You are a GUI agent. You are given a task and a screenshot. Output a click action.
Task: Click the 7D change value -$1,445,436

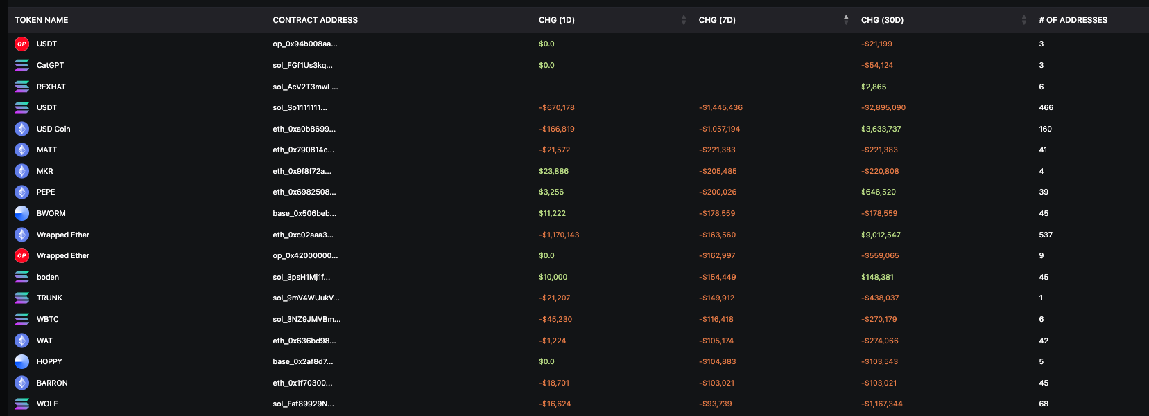click(720, 107)
